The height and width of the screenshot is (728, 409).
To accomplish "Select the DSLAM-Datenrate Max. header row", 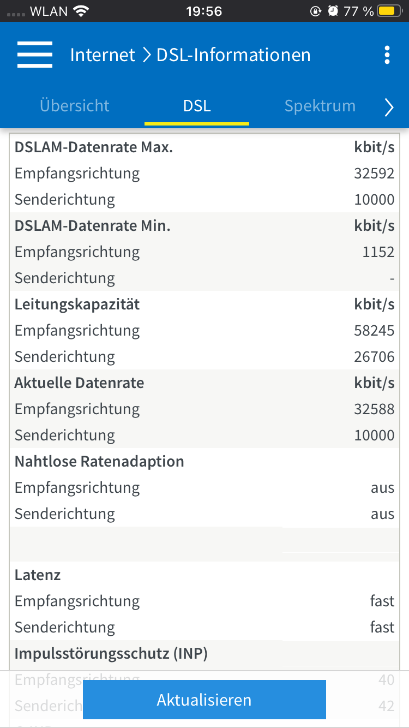I will (204, 147).
